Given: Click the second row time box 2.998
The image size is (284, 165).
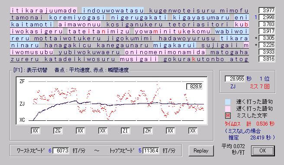Looking at the screenshot, I should (x=267, y=17).
